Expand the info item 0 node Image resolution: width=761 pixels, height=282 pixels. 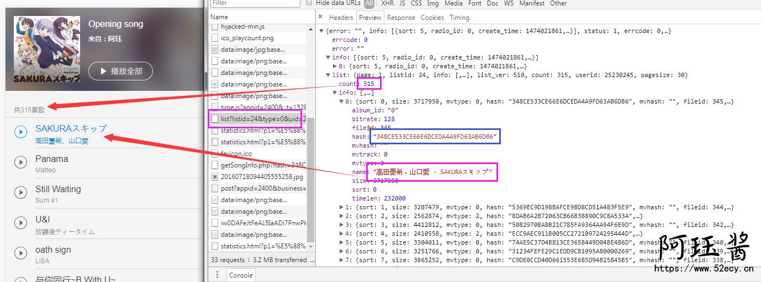tap(335, 67)
